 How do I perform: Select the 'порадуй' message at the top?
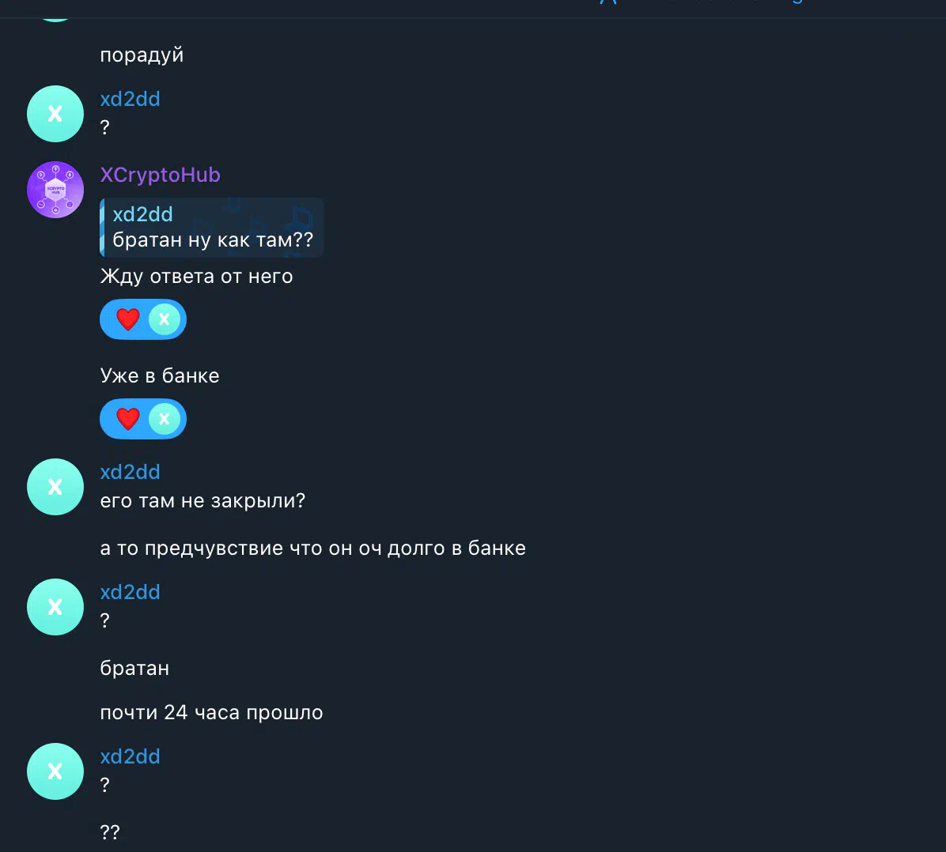click(142, 55)
